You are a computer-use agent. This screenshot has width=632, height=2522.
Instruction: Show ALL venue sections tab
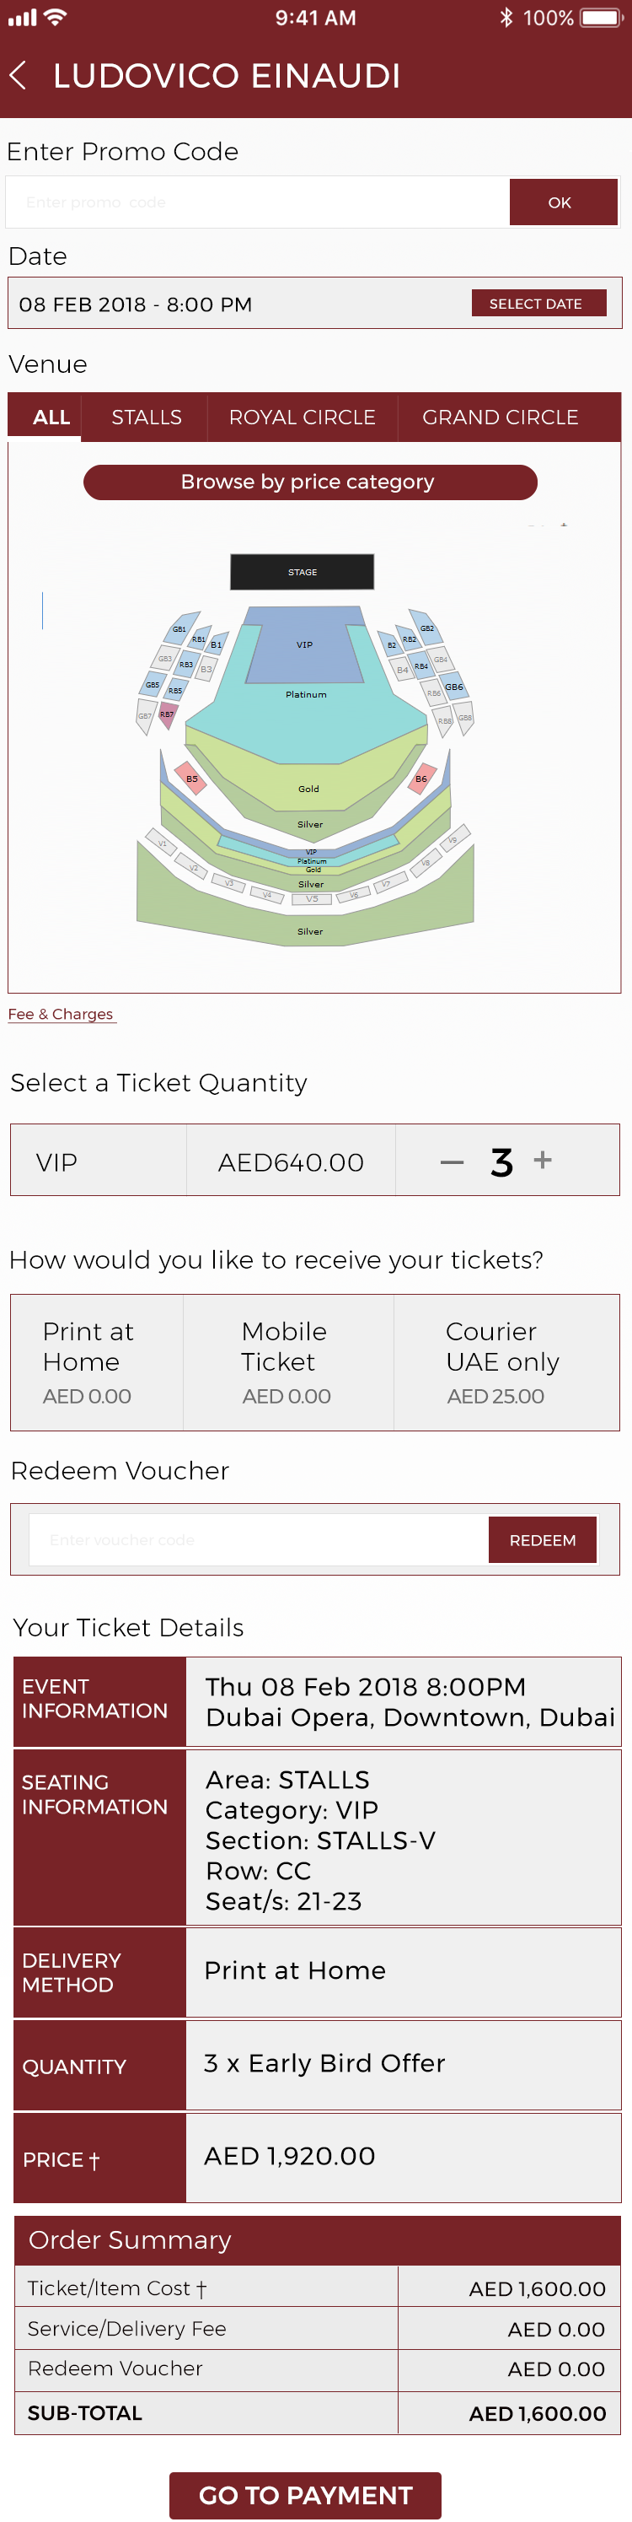51,417
